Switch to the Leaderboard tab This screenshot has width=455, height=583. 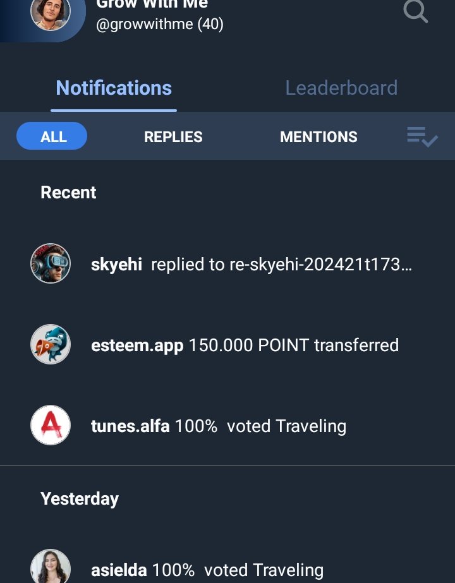pyautogui.click(x=341, y=88)
